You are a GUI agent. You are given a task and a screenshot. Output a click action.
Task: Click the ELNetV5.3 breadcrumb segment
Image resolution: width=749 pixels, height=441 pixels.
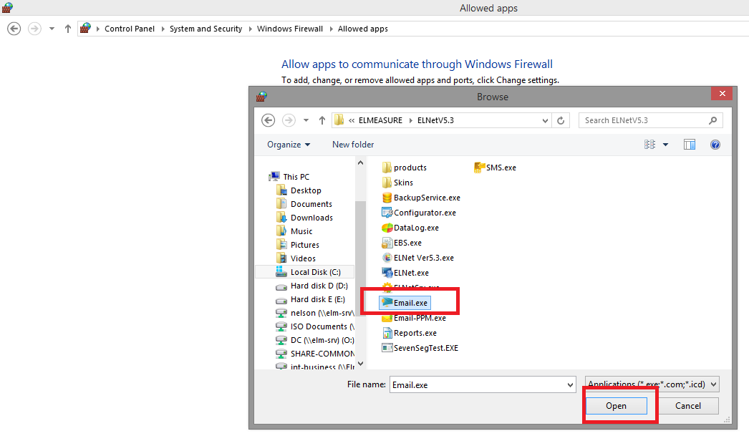tap(435, 120)
